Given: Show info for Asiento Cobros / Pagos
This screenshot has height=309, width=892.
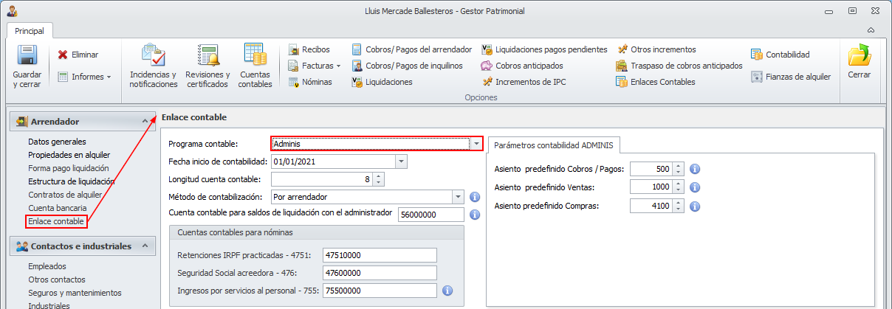Looking at the screenshot, I should [695, 169].
